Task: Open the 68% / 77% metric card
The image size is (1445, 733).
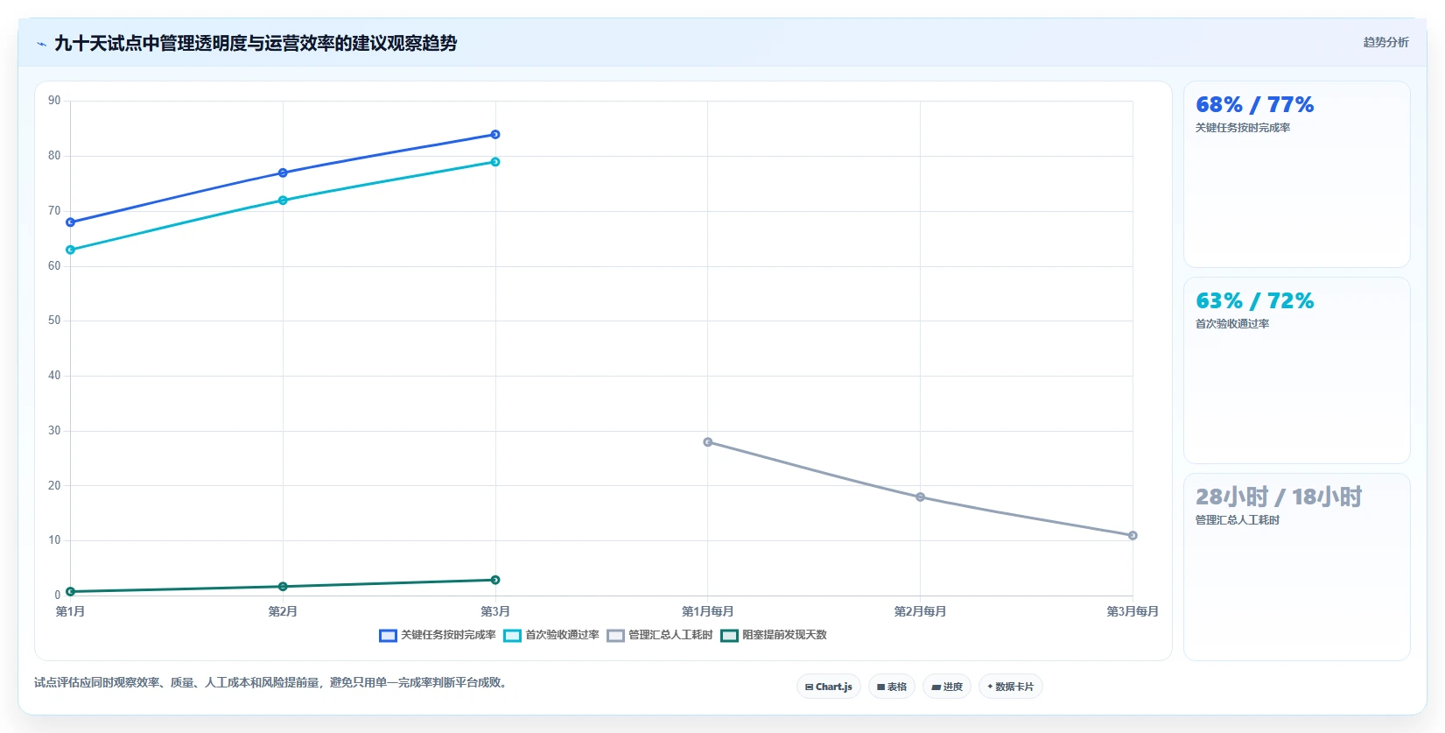Action: coord(1297,174)
